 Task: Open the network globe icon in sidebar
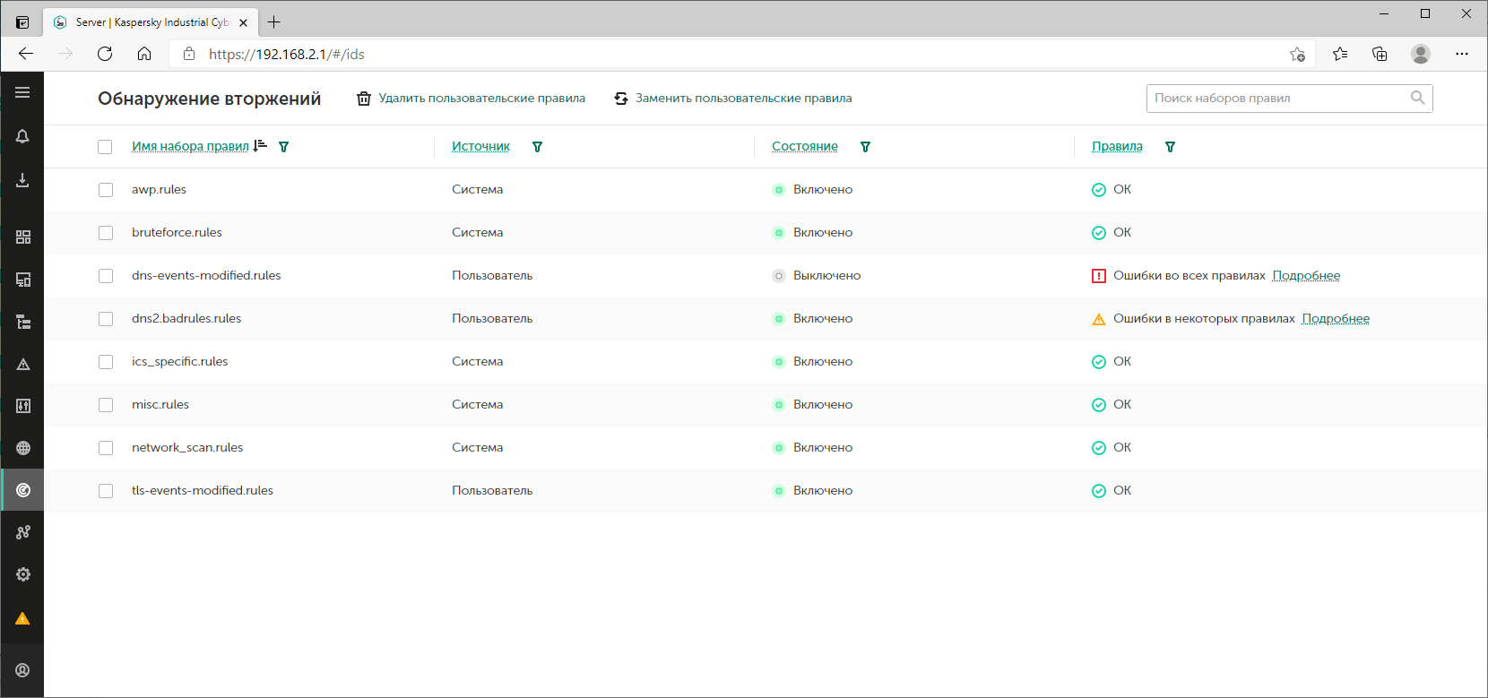[x=23, y=448]
